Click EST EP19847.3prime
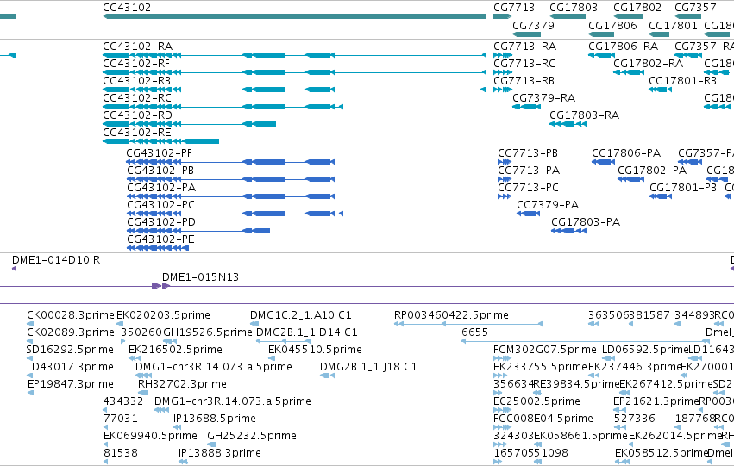Image resolution: width=734 pixels, height=466 pixels. tap(71, 385)
